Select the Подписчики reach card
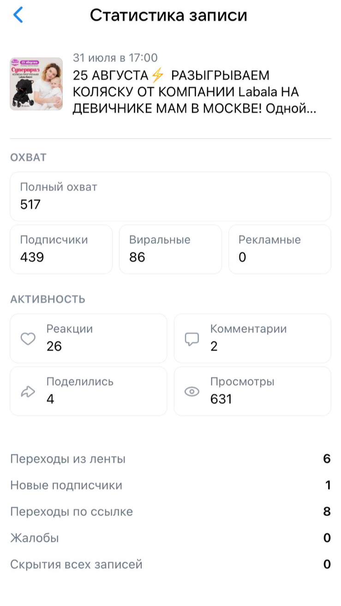This screenshot has height=606, width=341. (61, 249)
